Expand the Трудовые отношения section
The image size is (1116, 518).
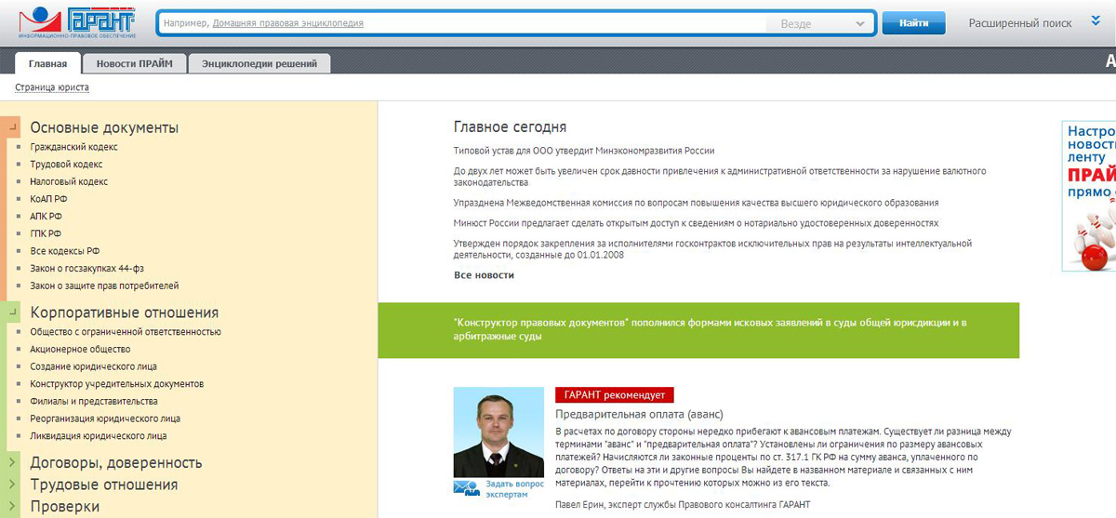pyautogui.click(x=12, y=485)
